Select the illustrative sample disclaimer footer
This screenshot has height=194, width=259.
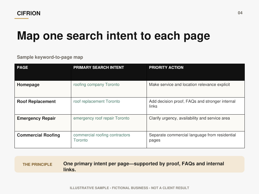click(x=129, y=188)
